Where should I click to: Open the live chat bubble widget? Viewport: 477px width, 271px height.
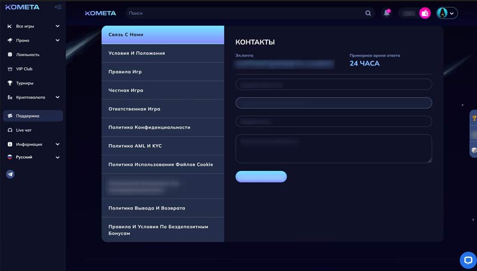pos(468,260)
